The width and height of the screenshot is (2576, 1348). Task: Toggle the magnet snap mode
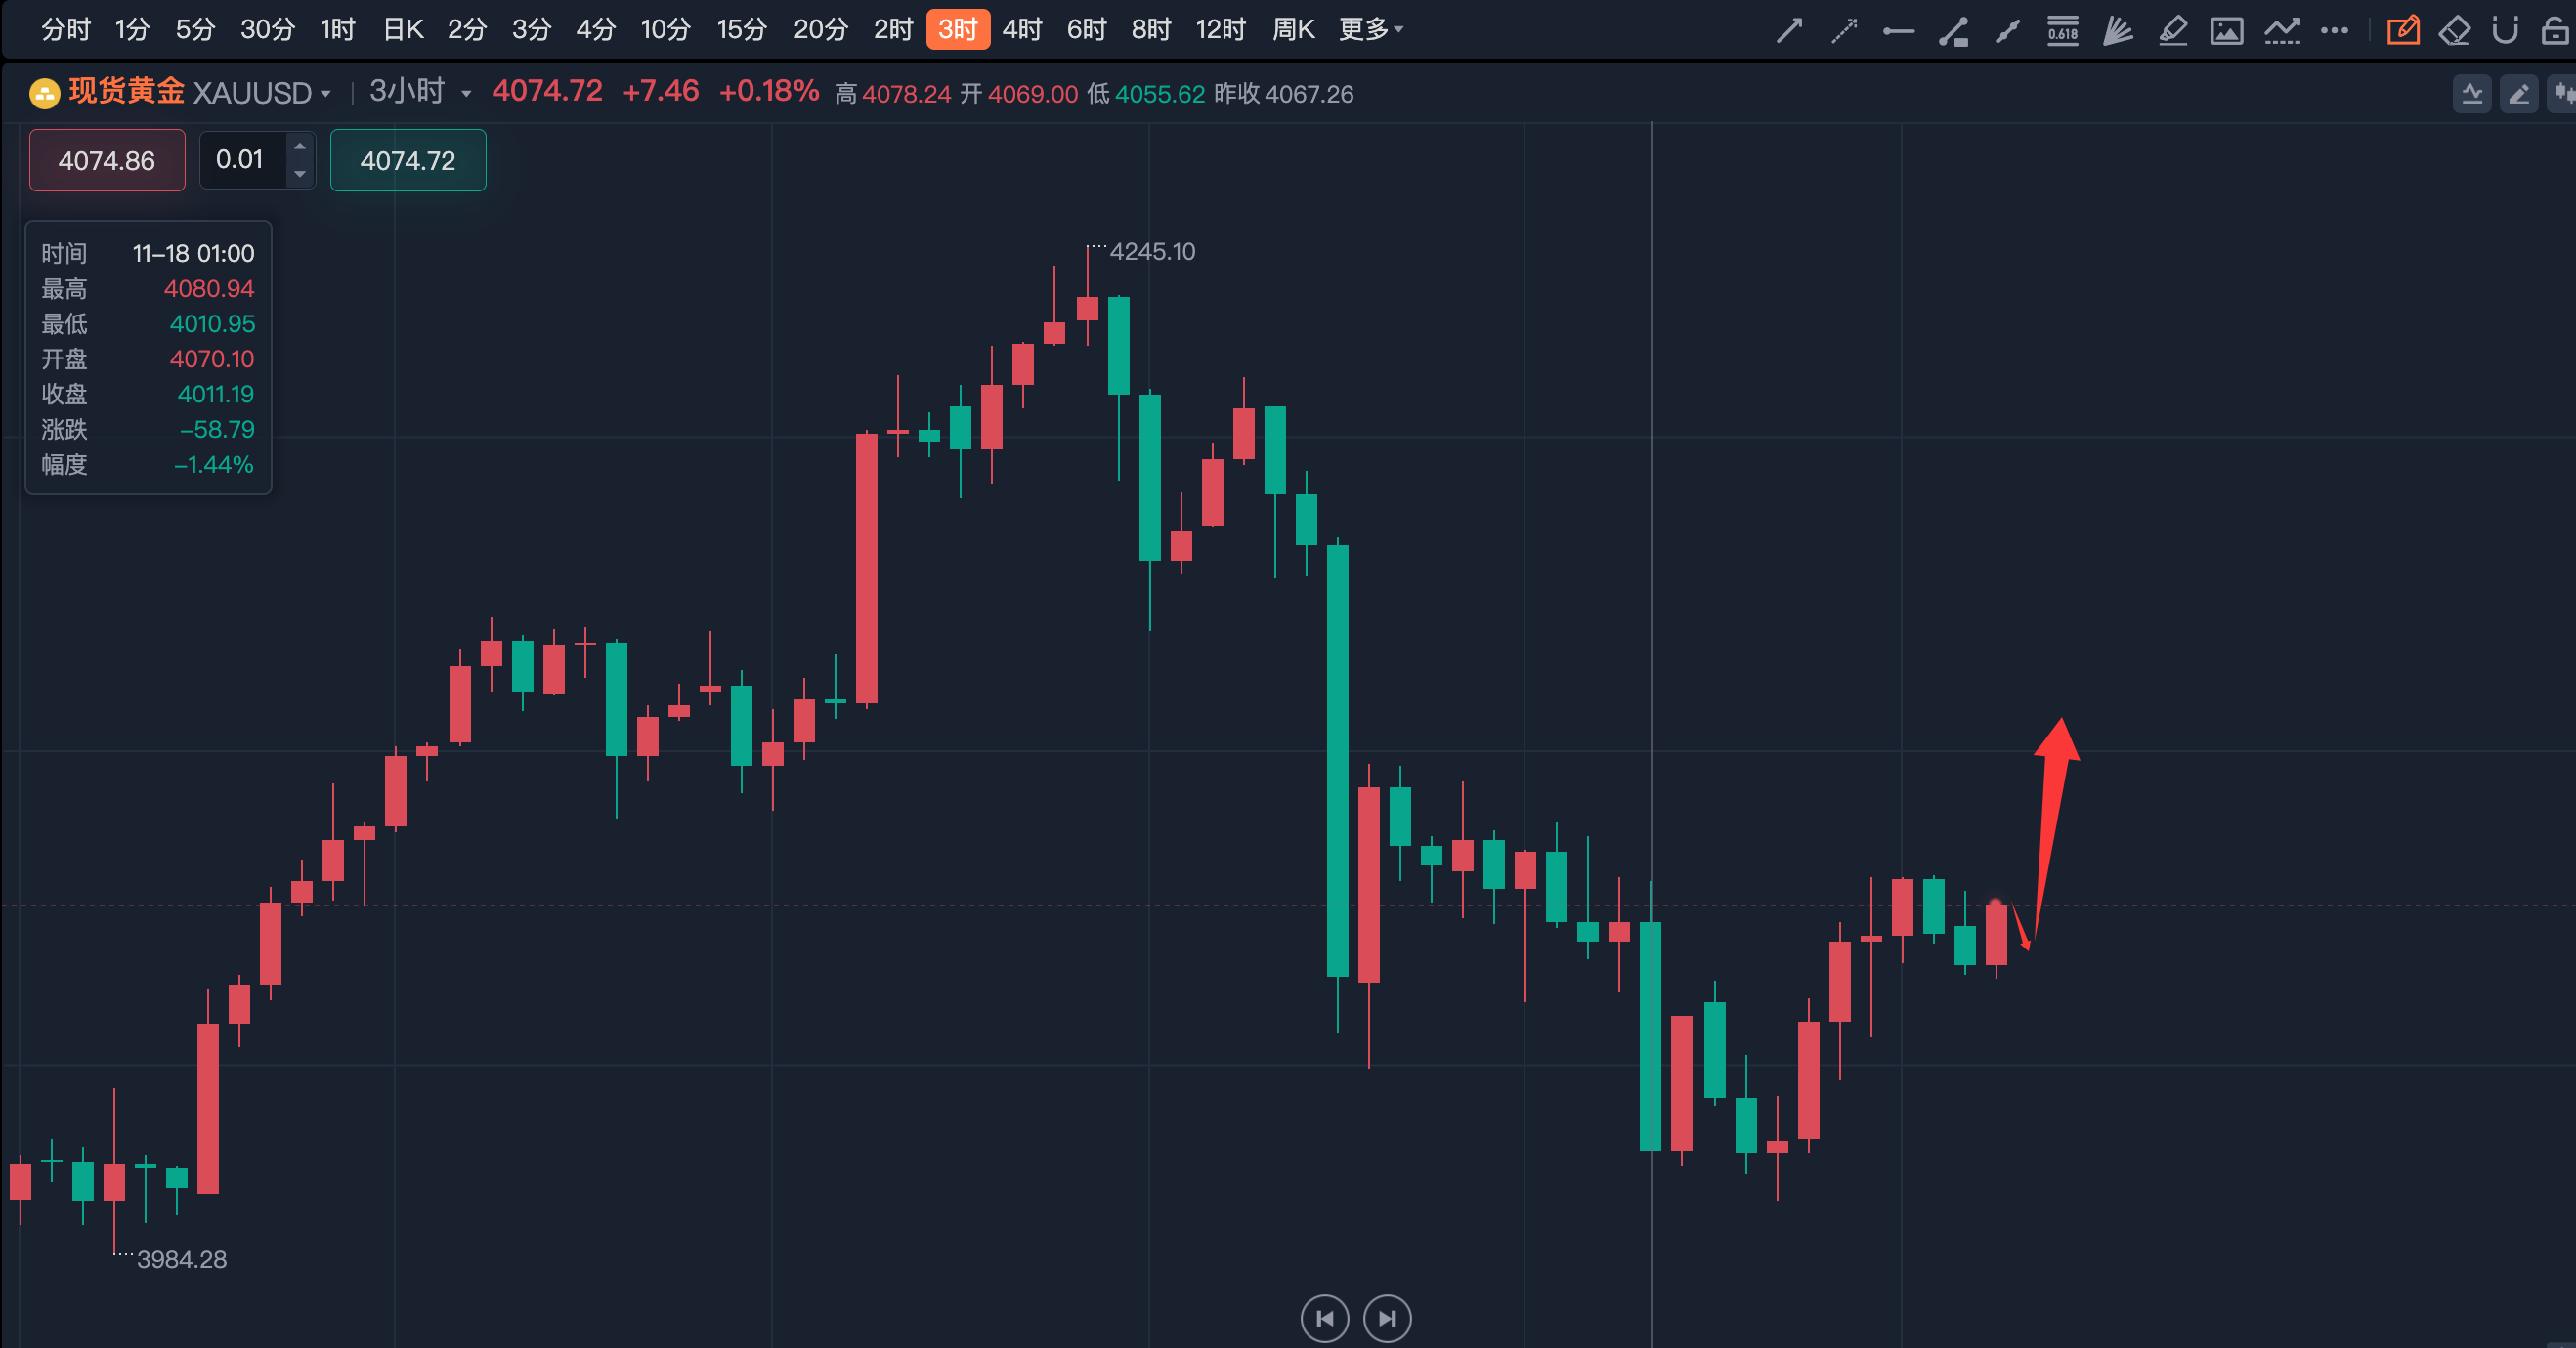tap(2504, 31)
